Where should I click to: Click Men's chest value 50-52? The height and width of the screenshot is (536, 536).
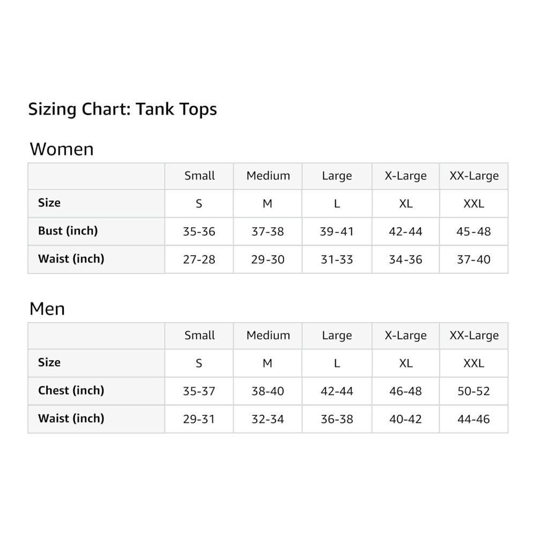pyautogui.click(x=474, y=391)
